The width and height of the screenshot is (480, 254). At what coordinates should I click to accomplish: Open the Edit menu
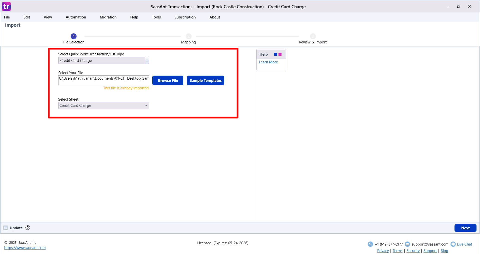click(27, 17)
